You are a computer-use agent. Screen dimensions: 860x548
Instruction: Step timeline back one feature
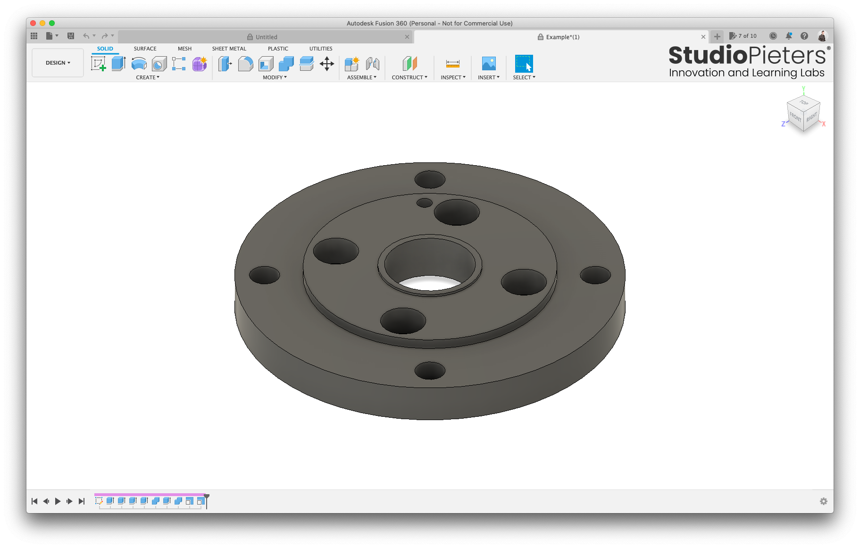pos(46,501)
